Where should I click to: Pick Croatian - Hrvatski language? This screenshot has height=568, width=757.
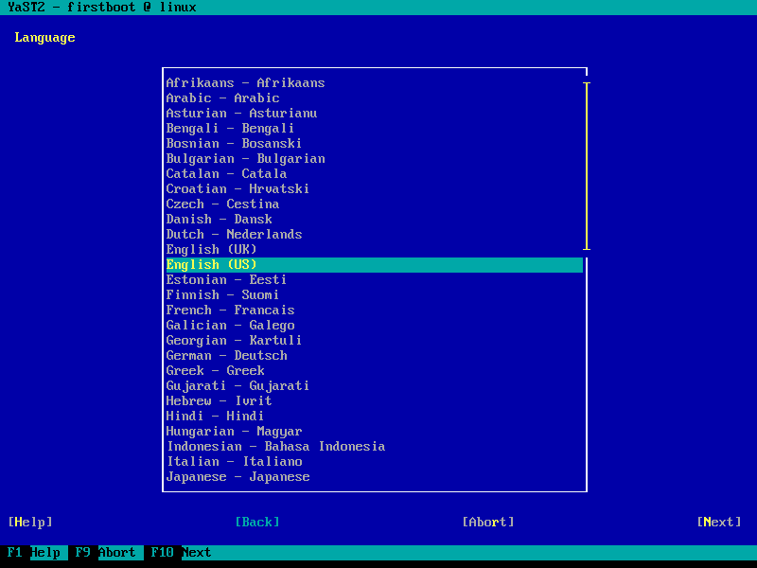[238, 188]
